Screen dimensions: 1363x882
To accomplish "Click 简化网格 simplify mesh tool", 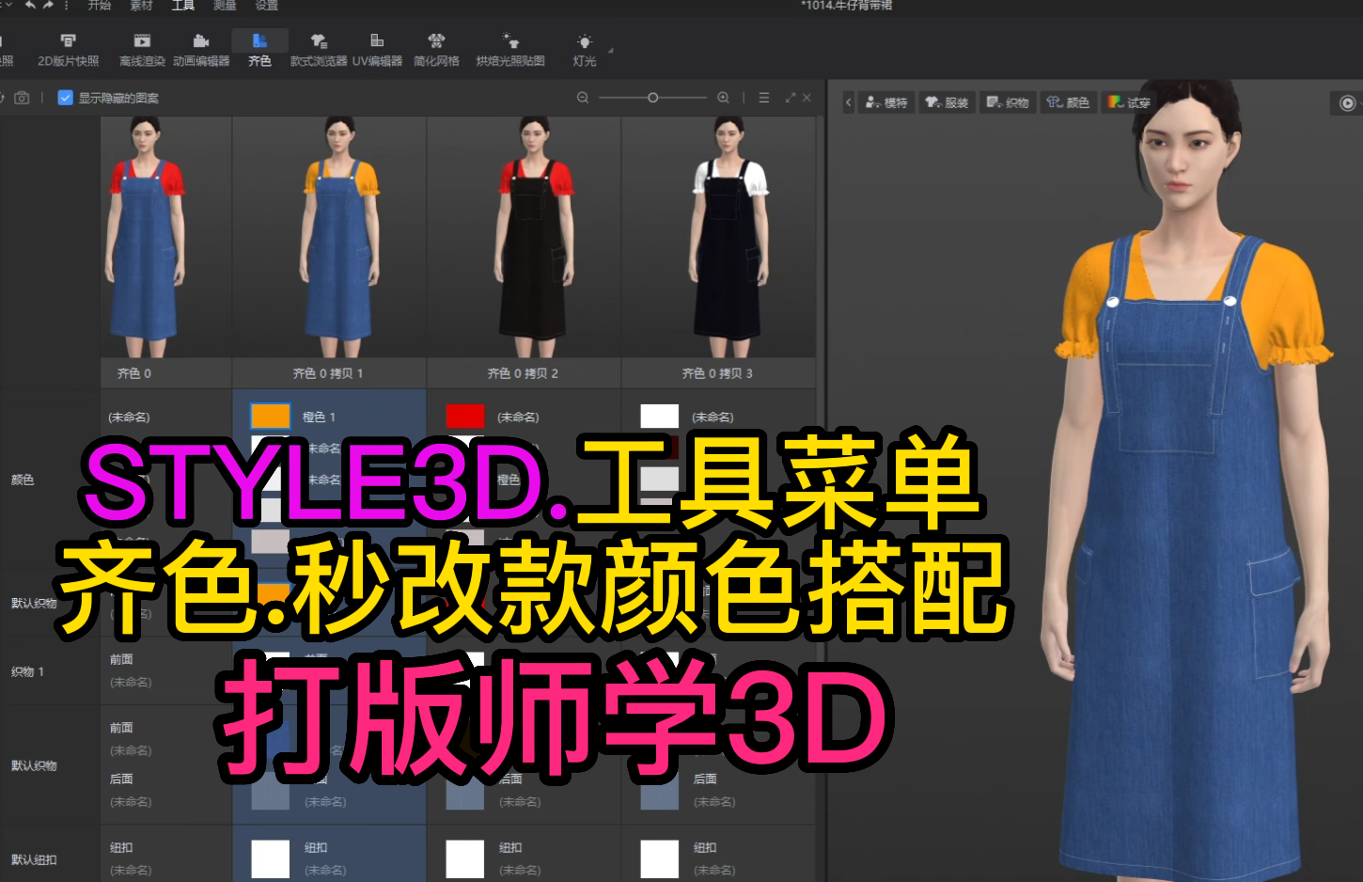I will tap(436, 50).
